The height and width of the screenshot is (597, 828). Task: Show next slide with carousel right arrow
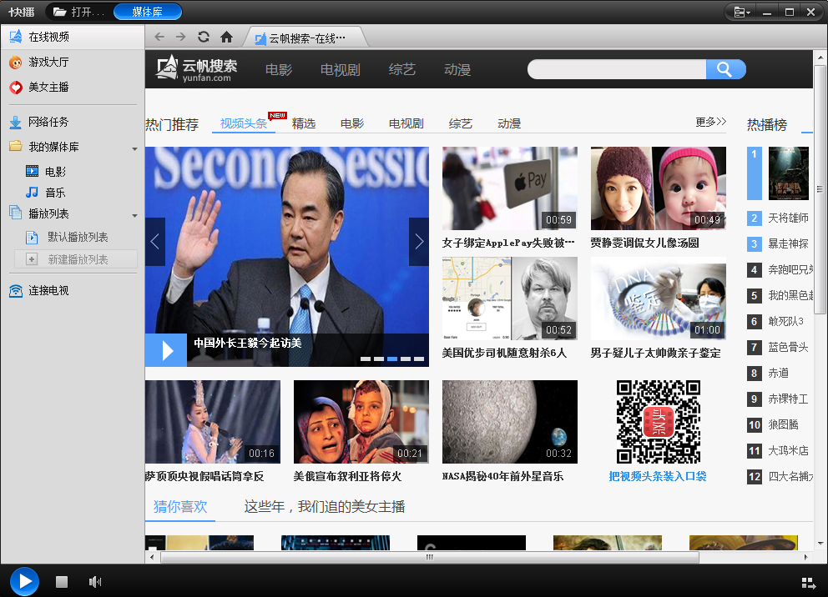click(x=418, y=242)
